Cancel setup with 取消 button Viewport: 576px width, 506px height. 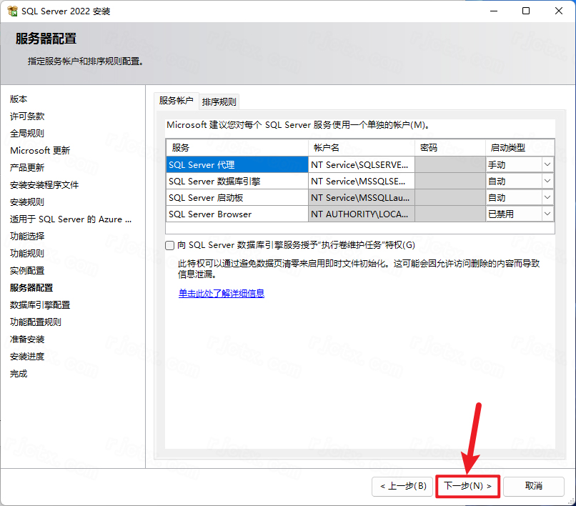click(533, 486)
